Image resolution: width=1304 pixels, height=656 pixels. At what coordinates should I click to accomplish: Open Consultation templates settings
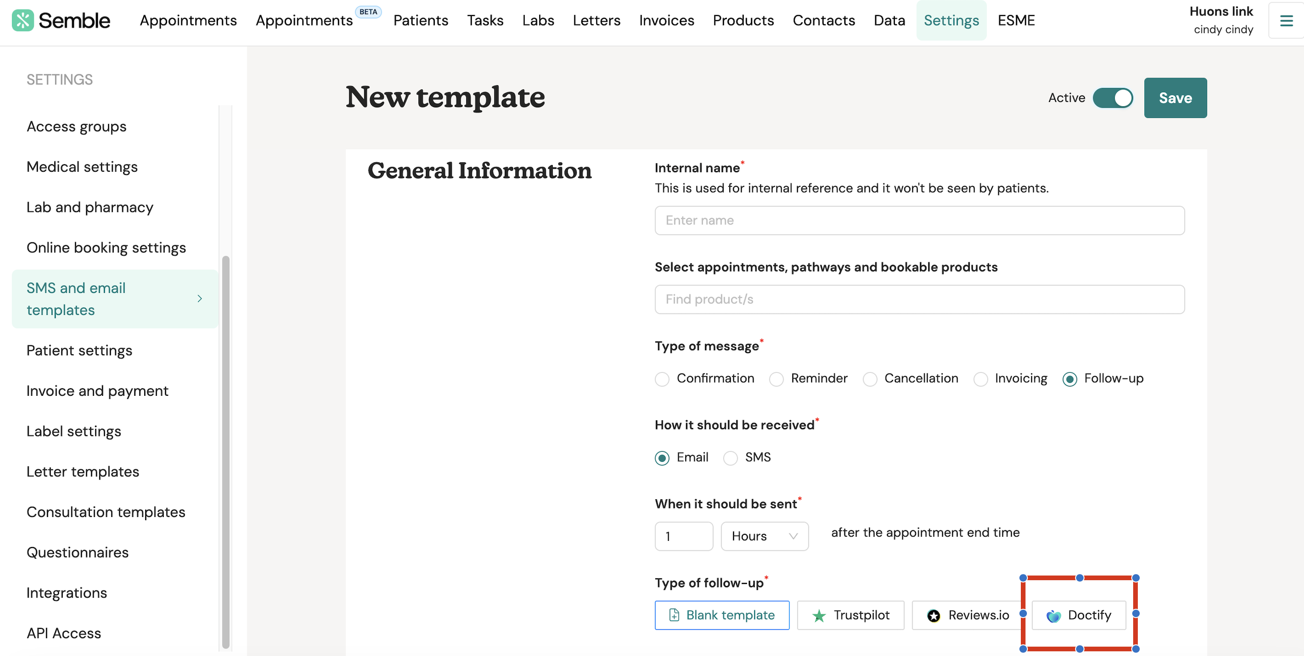pos(106,513)
